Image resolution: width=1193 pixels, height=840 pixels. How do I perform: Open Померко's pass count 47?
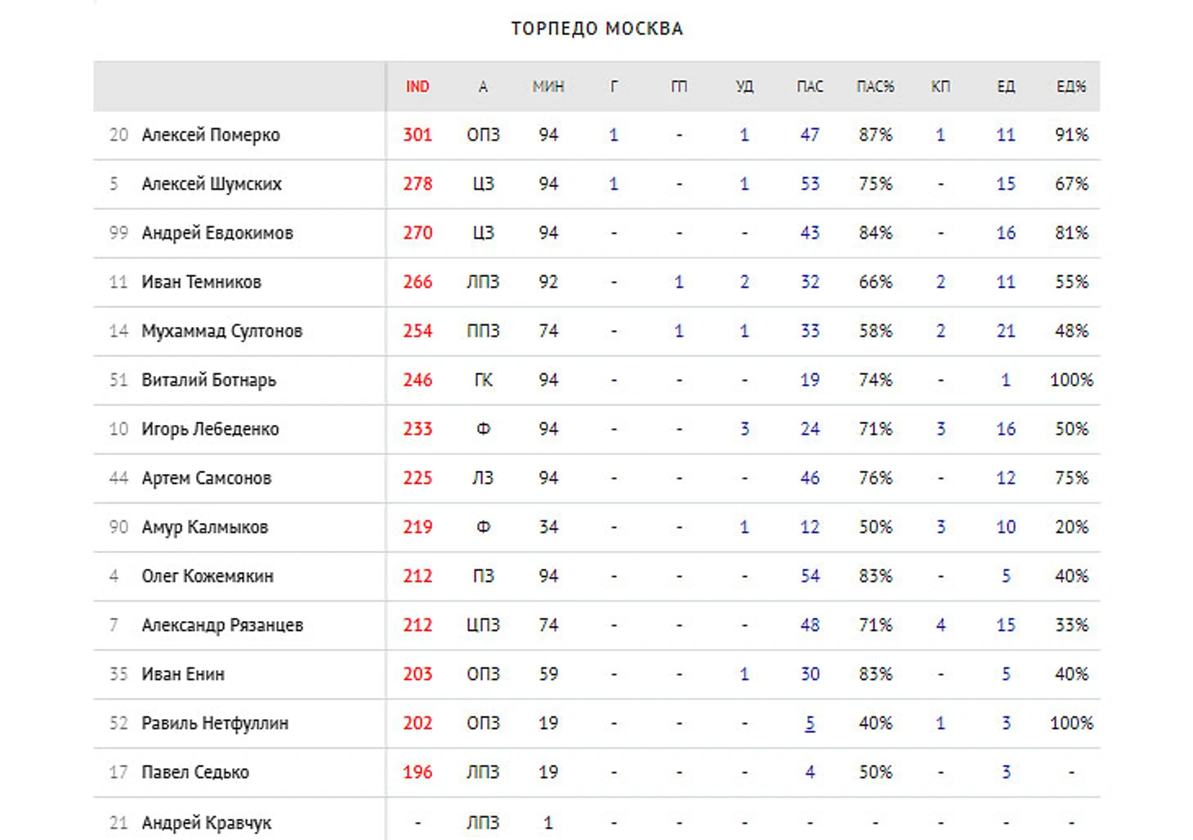(810, 135)
